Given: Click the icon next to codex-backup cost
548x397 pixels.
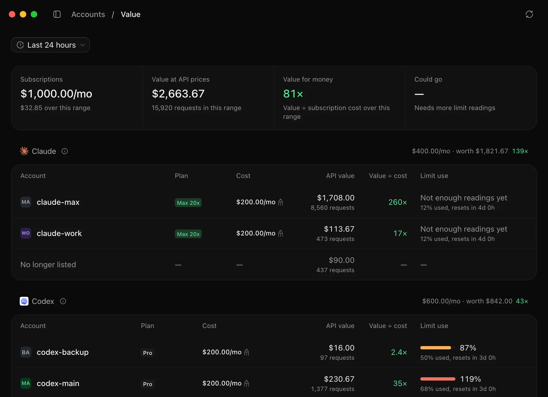Looking at the screenshot, I should pyautogui.click(x=247, y=352).
